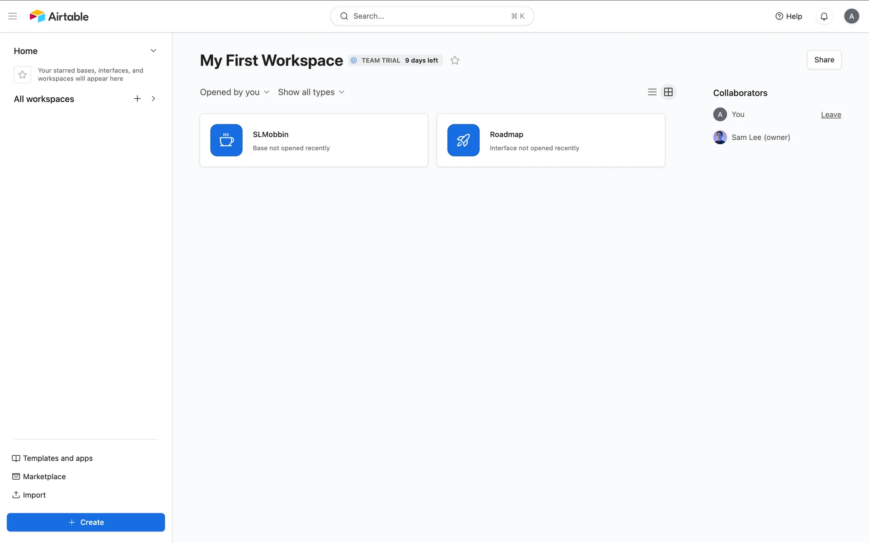Expand All workspaces arrow
869x543 pixels.
point(153,99)
